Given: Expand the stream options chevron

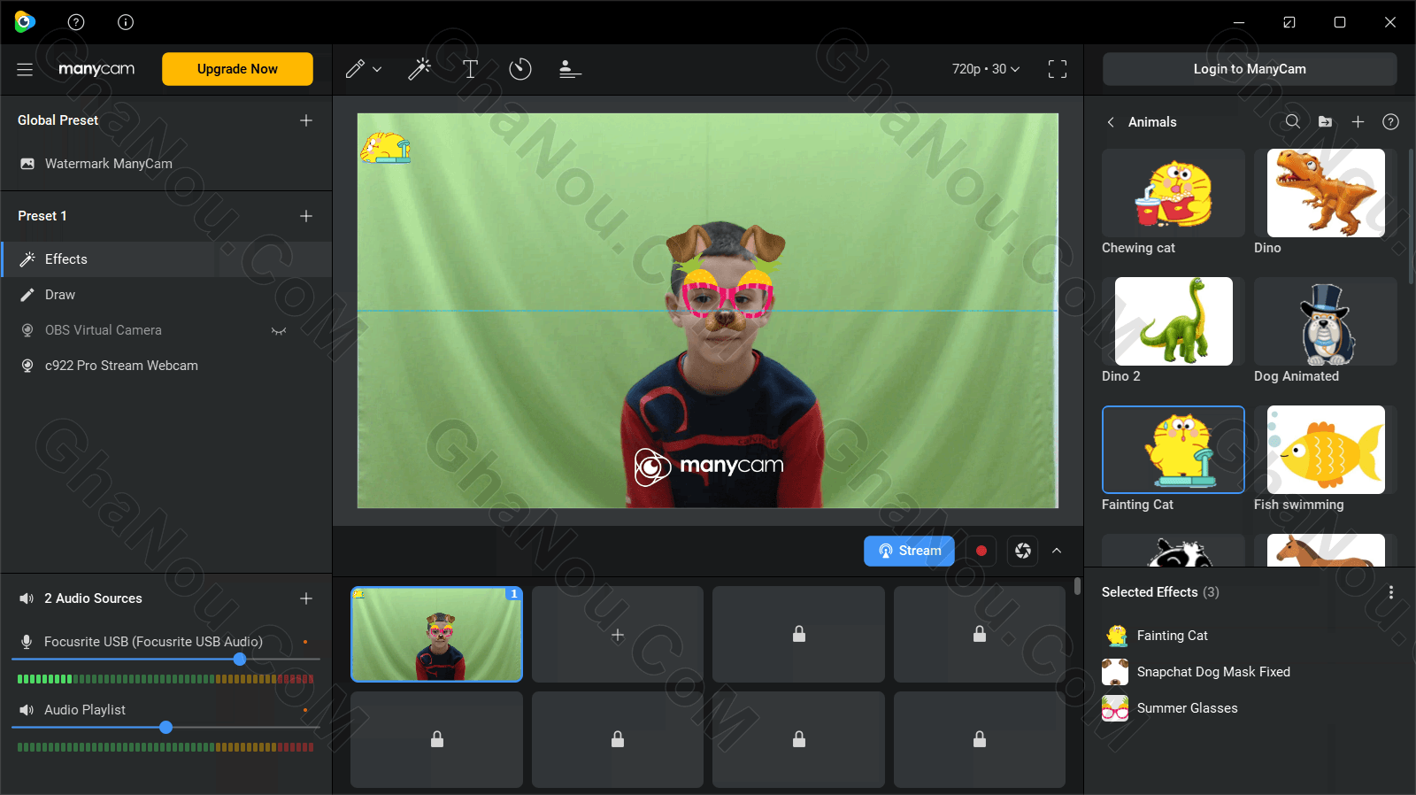Looking at the screenshot, I should pos(1057,551).
